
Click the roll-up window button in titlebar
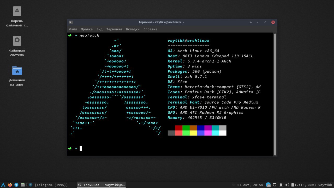pos(251,22)
